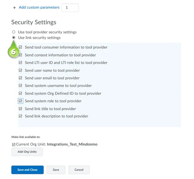The image size is (194, 179).
Task: Open the Add custom parameters link
Action: (39, 7)
